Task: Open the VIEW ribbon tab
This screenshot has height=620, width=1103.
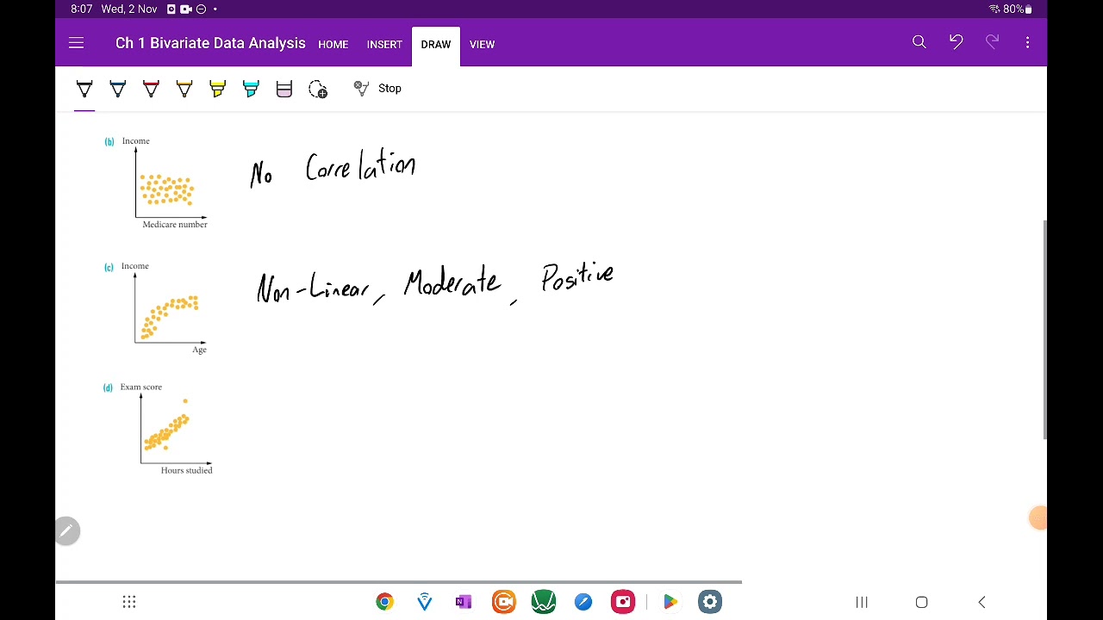Action: point(482,44)
